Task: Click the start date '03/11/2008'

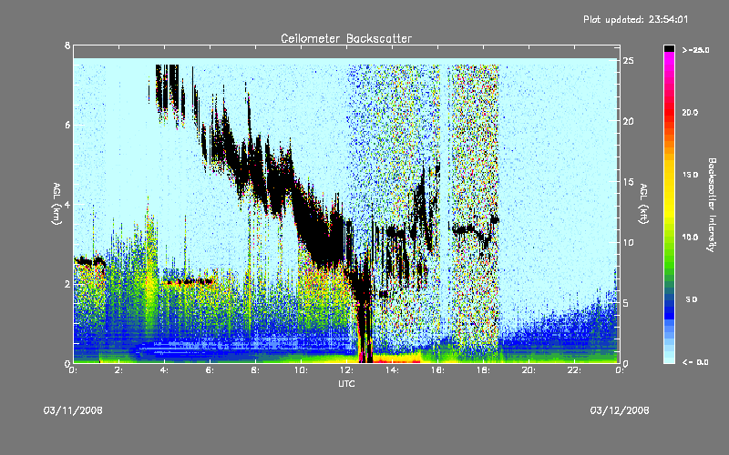Action: coord(73,410)
